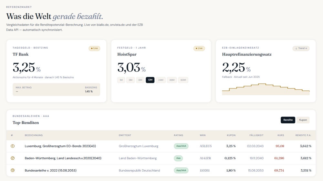
Task: Open Bundesanleihe v. 2022 (15.08.2053) row
Action: coord(161,170)
